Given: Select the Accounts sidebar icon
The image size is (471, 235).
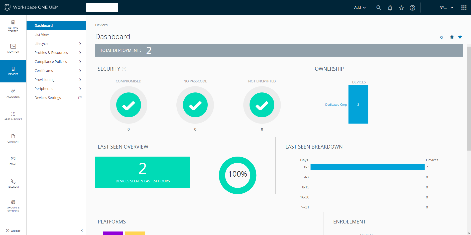Looking at the screenshot, I should [x=13, y=94].
